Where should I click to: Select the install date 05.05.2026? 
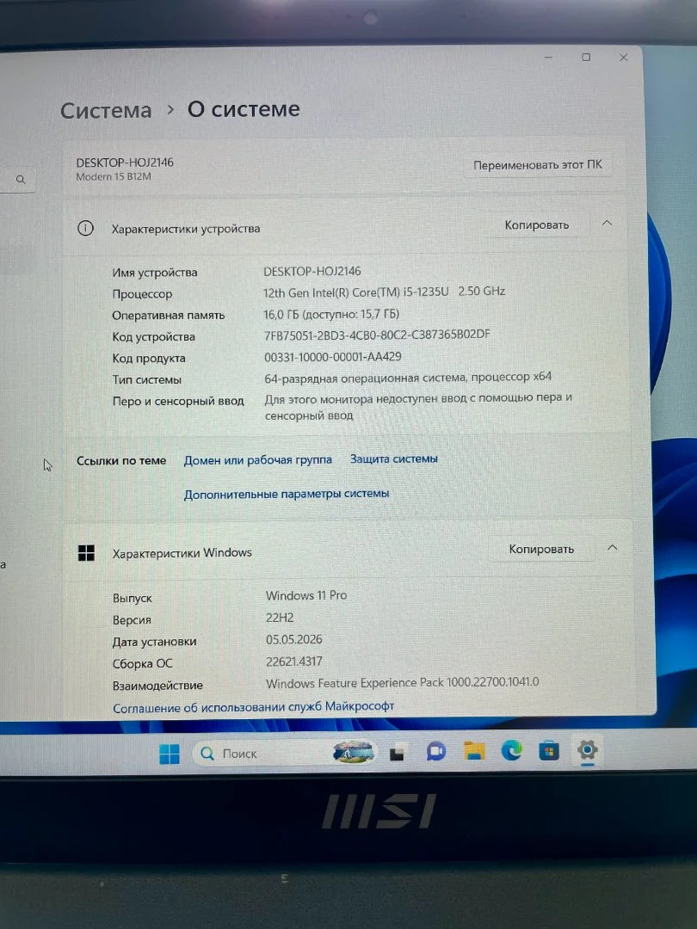tap(294, 639)
